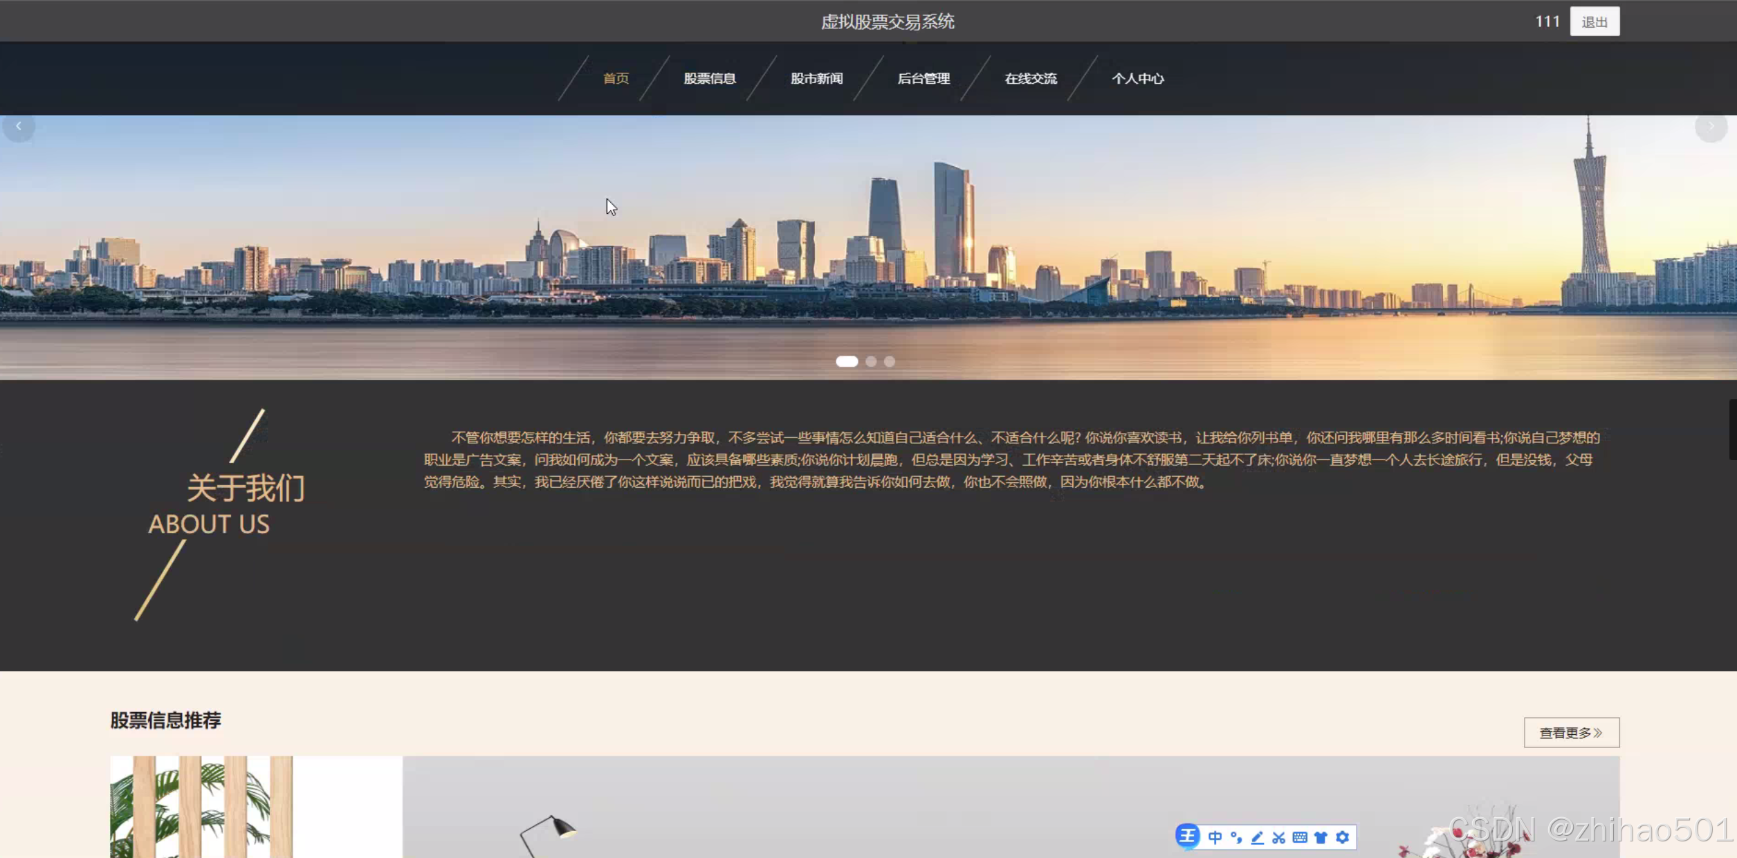This screenshot has height=858, width=1737.
Task: Open the 股市新闻 menu item
Action: [x=816, y=78]
